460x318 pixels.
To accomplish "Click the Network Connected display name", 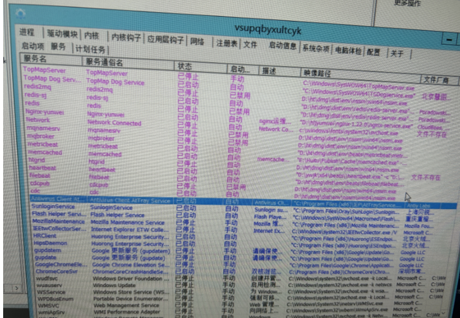I will [x=115, y=123].
